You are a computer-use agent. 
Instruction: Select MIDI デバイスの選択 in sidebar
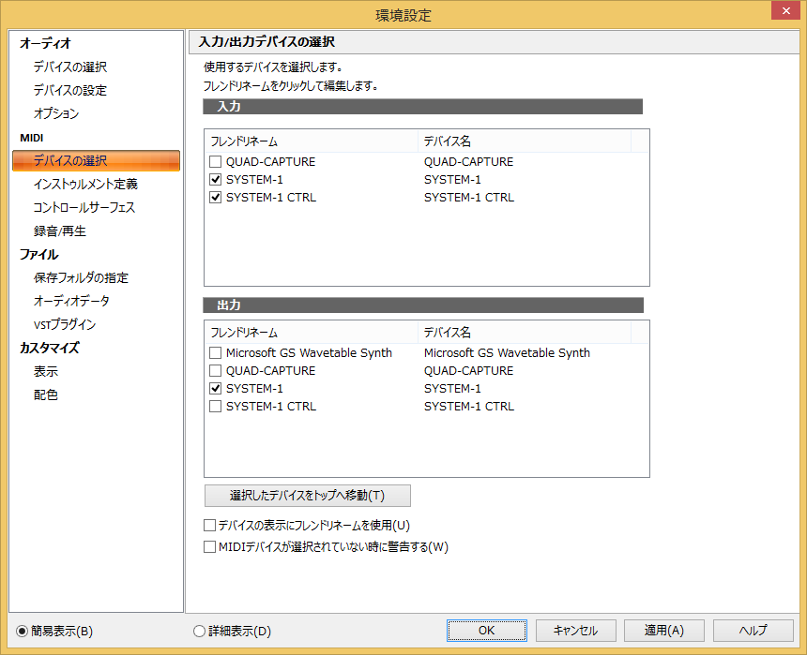coord(96,160)
